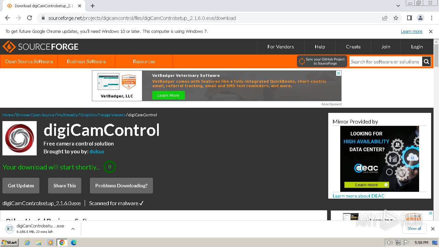Go back with the browser back arrow
The width and height of the screenshot is (439, 247).
tap(8, 18)
